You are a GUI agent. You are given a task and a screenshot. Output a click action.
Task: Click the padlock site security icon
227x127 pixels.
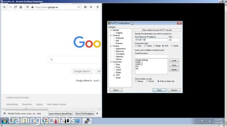tap(32, 7)
